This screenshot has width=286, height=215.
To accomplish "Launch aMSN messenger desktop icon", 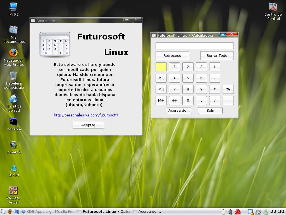I will pos(14,170).
